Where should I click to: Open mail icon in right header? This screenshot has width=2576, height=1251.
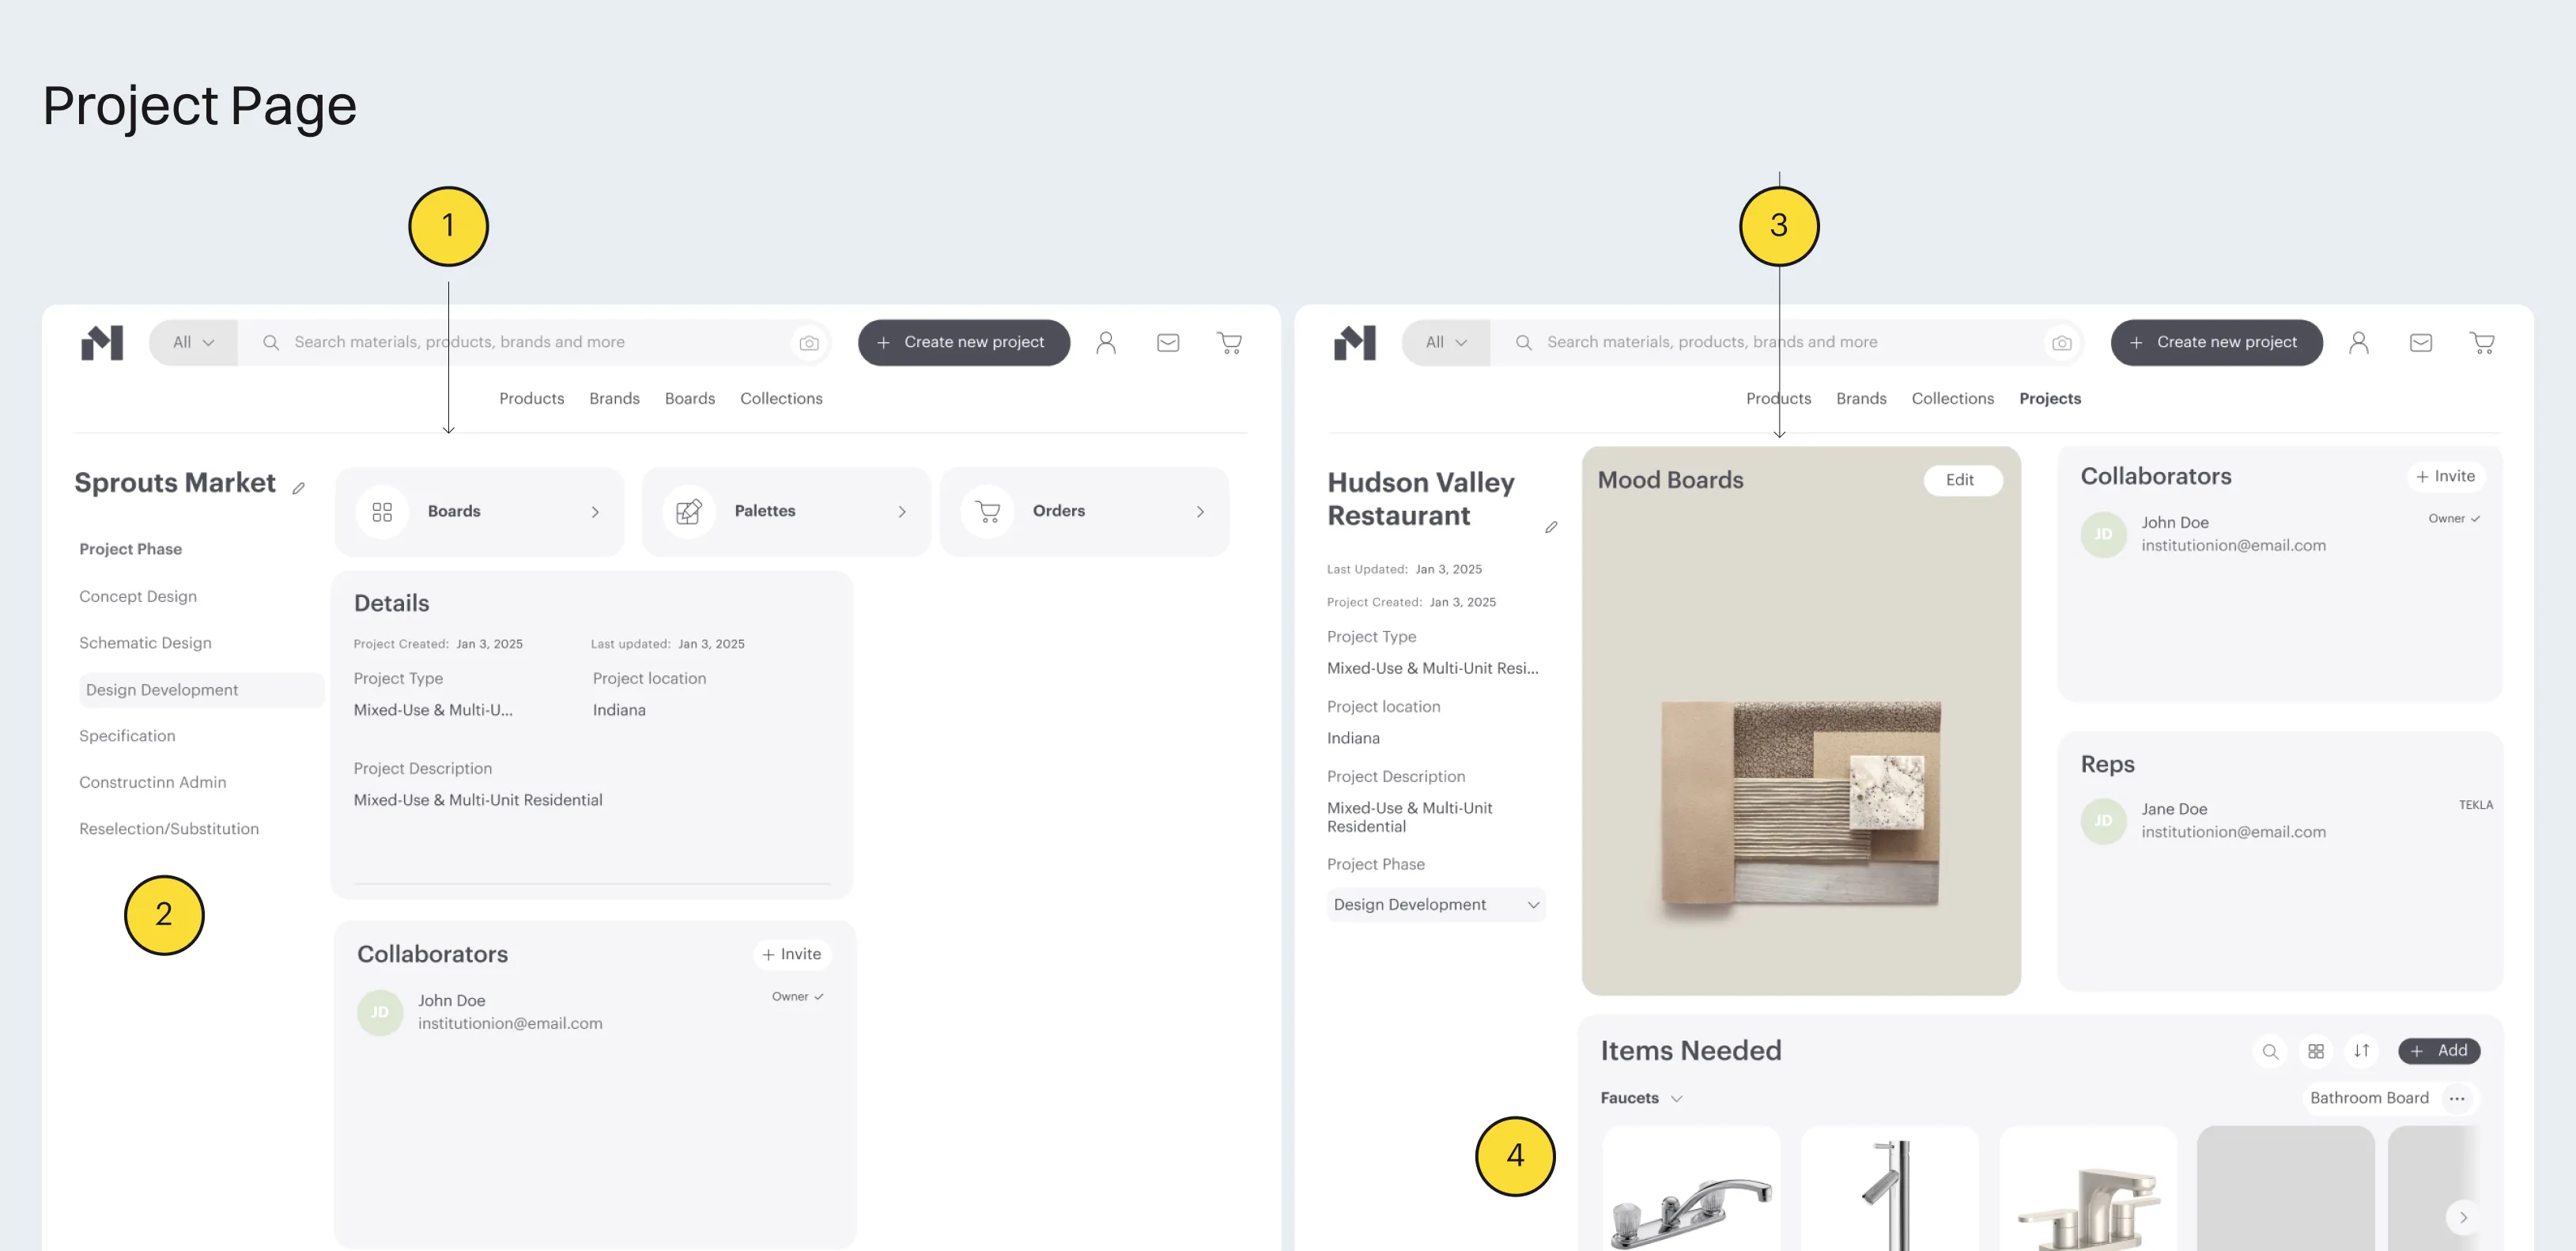tap(2420, 343)
